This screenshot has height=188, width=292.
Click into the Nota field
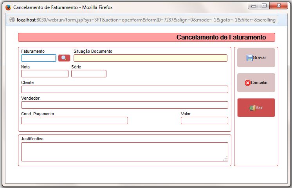pyautogui.click(x=45, y=73)
